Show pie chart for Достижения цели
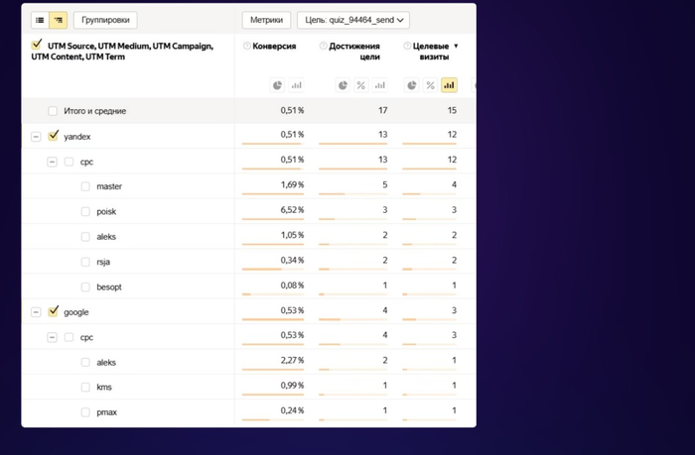The width and height of the screenshot is (695, 455). (343, 85)
